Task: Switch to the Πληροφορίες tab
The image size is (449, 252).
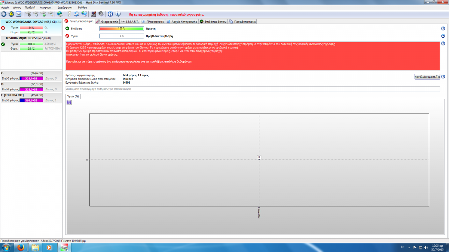Action: point(153,22)
